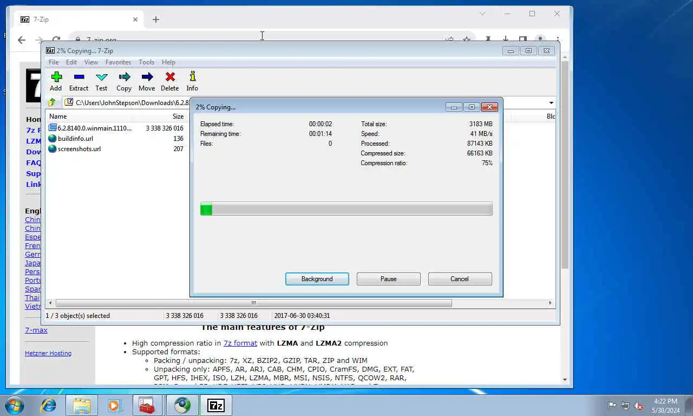Open a new Chrome tab
This screenshot has height=416, width=693.
(156, 19)
